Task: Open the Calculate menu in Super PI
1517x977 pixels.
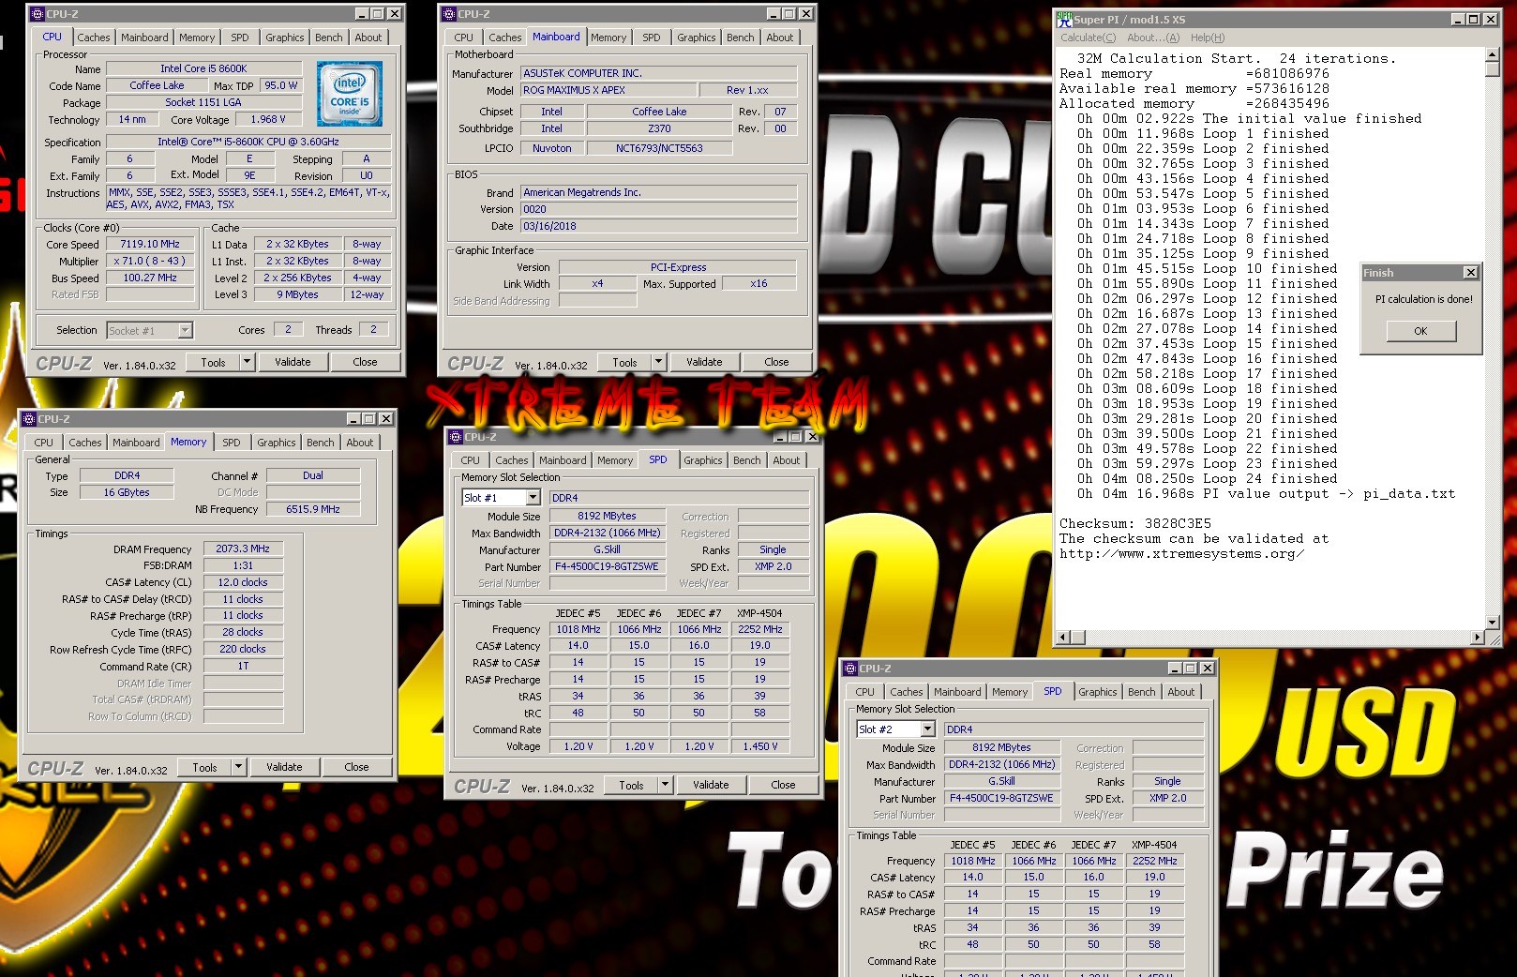Action: (x=1089, y=38)
